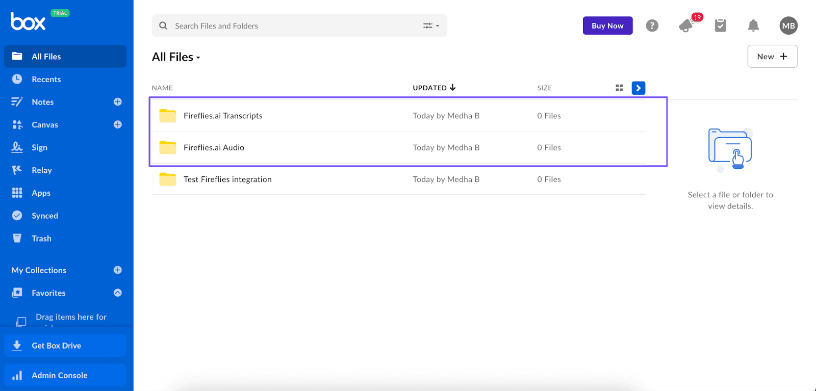Open Favorites collection
The image size is (816, 391).
click(48, 293)
